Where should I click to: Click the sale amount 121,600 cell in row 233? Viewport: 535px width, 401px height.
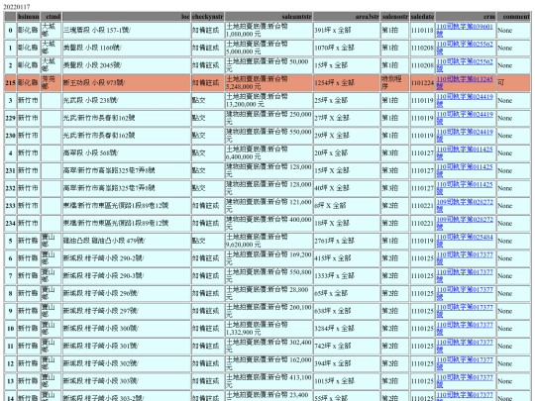(x=268, y=206)
